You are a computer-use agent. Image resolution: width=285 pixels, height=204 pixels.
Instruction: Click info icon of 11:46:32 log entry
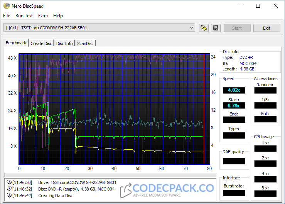pyautogui.click(x=9, y=189)
